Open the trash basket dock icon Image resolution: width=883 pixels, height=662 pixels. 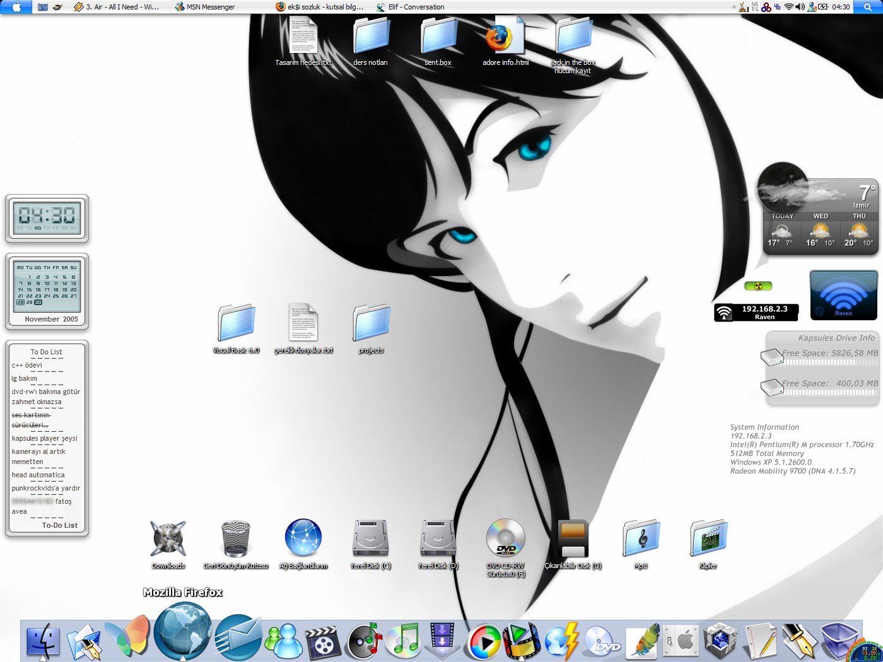pos(839,641)
